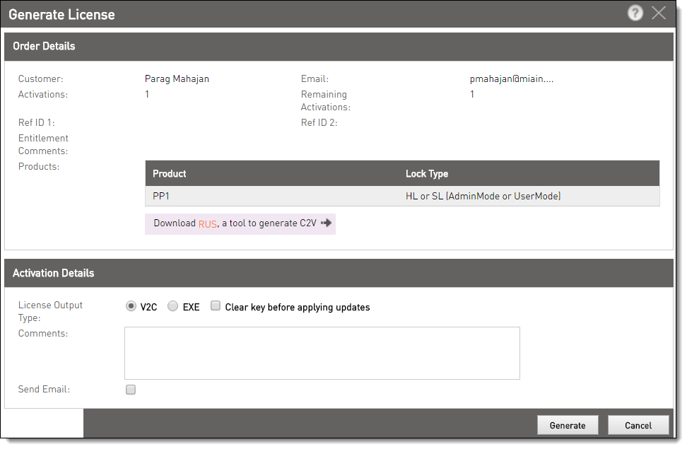
Task: Open the help question mark icon
Action: pyautogui.click(x=635, y=13)
